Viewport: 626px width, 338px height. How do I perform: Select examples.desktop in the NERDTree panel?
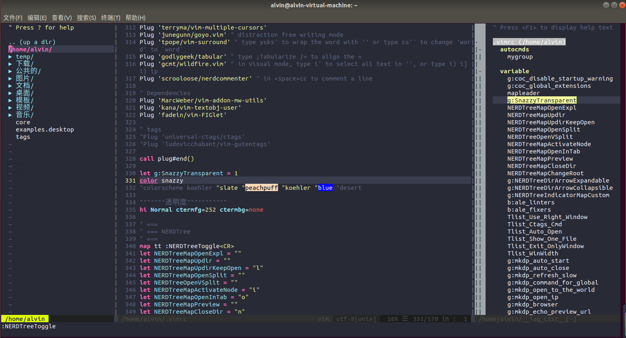tap(45, 129)
